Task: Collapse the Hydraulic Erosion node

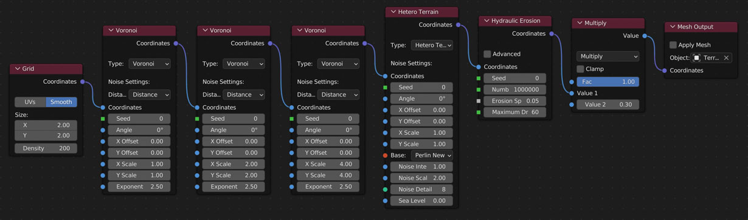Action: click(487, 21)
